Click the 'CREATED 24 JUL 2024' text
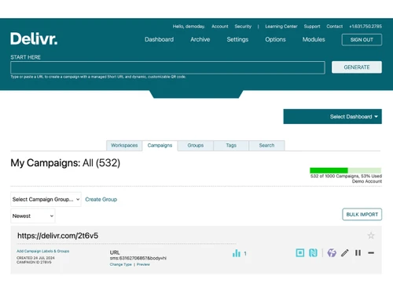 click(35, 258)
